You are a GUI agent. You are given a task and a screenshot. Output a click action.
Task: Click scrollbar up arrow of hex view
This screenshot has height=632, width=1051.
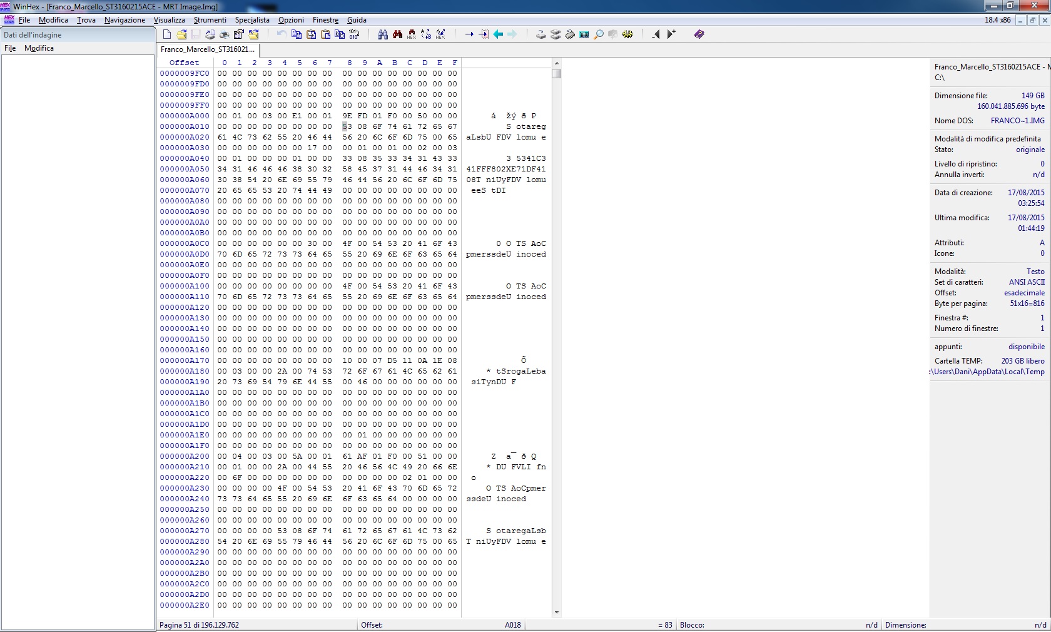click(557, 63)
